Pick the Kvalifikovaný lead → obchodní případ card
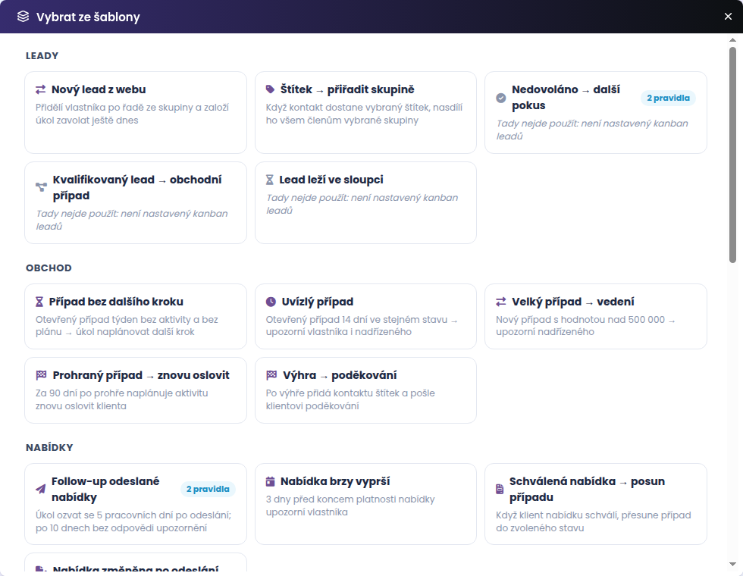The width and height of the screenshot is (743, 576). 136,203
